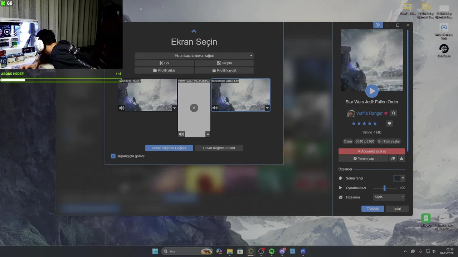
Task: Open Discord from the taskbar
Action: (282, 251)
